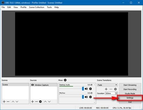This screenshot has width=143, height=110.
Task: Add a new source with plus icon
Action: point(33,102)
